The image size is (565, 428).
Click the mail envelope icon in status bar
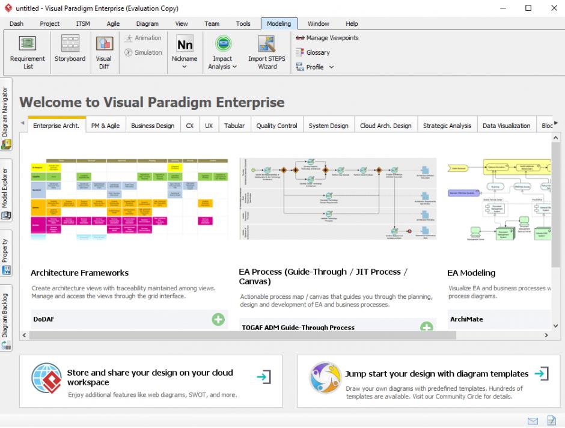pyautogui.click(x=533, y=421)
